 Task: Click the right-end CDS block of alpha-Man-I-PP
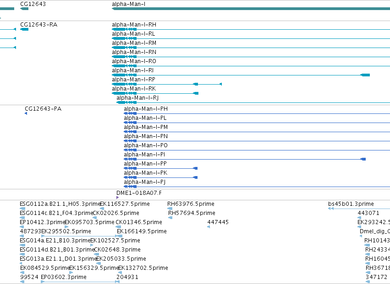[196, 168]
